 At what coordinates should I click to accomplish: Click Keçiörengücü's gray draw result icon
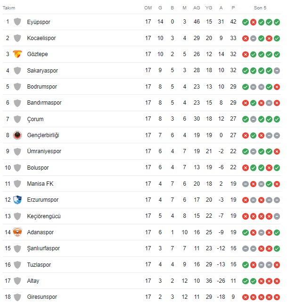coord(277,216)
